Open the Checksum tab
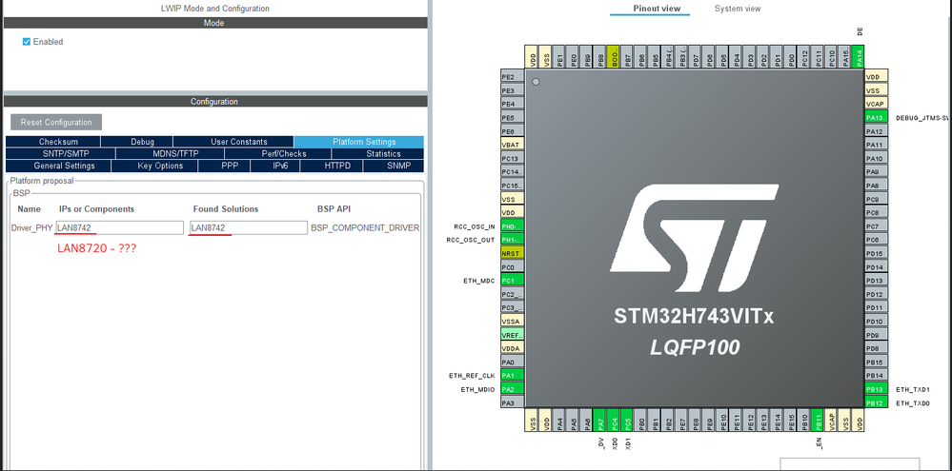This screenshot has height=471, width=952. tap(53, 142)
